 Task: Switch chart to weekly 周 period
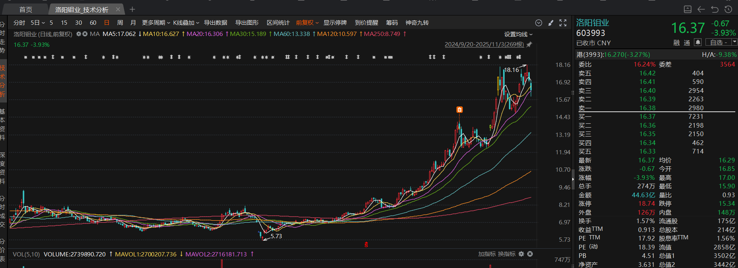pos(120,23)
